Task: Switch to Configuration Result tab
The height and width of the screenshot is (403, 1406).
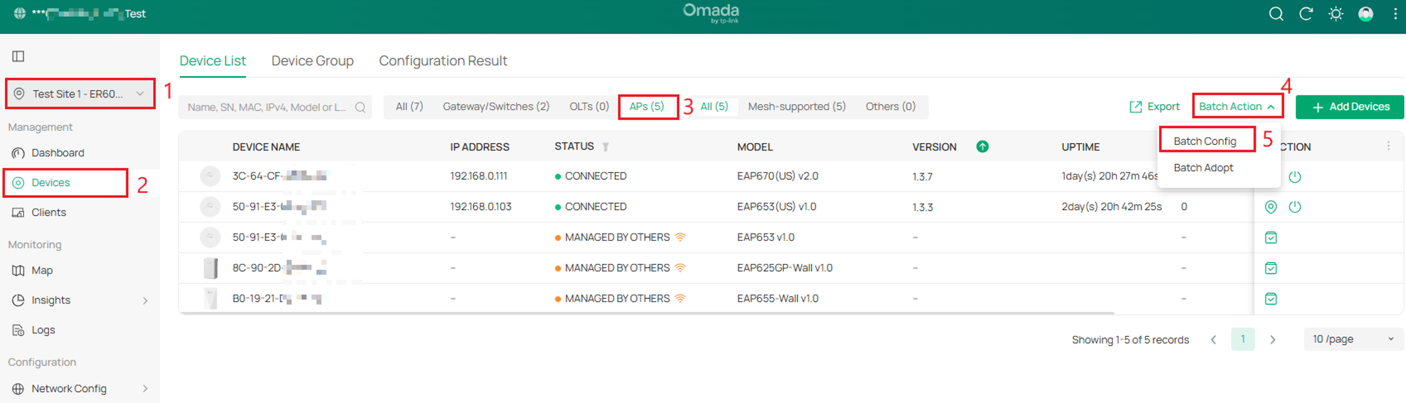Action: point(443,60)
